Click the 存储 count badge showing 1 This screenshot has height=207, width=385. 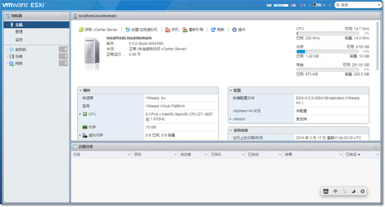(63, 56)
